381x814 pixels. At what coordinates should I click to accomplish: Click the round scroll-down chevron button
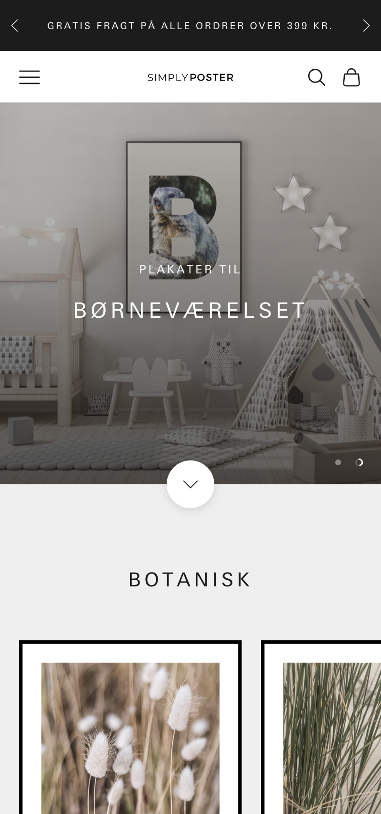pyautogui.click(x=190, y=484)
